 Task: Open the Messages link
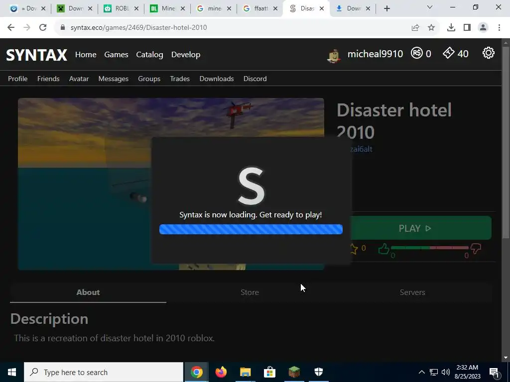(x=113, y=79)
